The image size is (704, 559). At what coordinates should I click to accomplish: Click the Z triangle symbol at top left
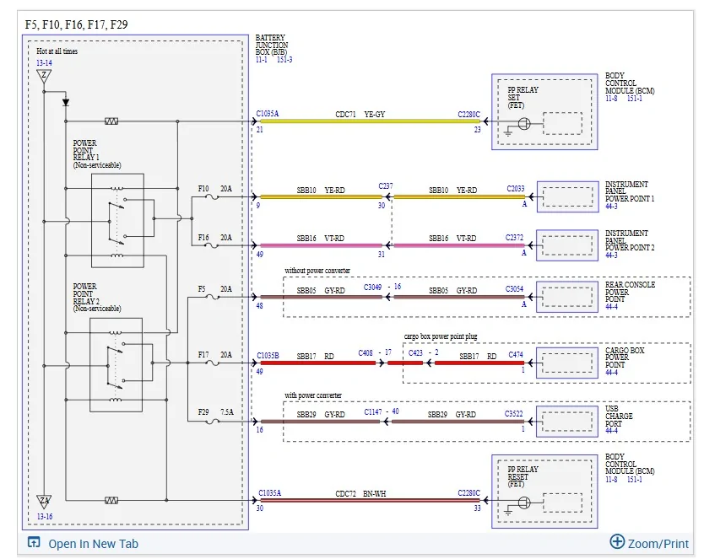point(44,76)
